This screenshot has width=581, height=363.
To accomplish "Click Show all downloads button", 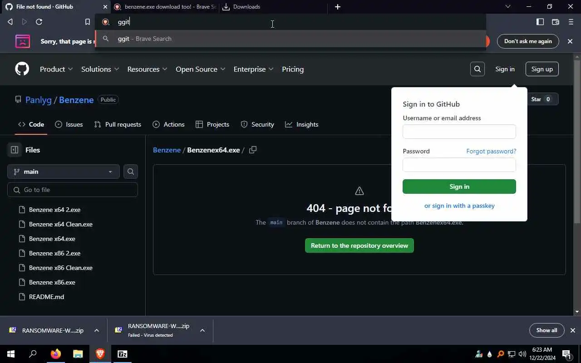I will pyautogui.click(x=547, y=330).
